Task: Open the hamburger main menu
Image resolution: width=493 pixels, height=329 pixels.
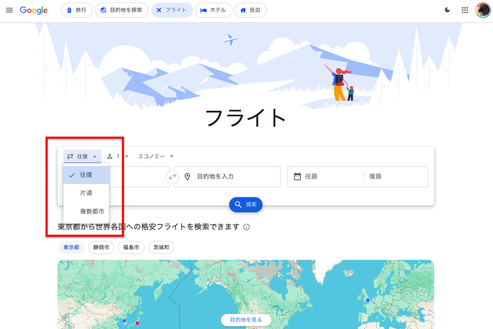Action: (x=10, y=10)
